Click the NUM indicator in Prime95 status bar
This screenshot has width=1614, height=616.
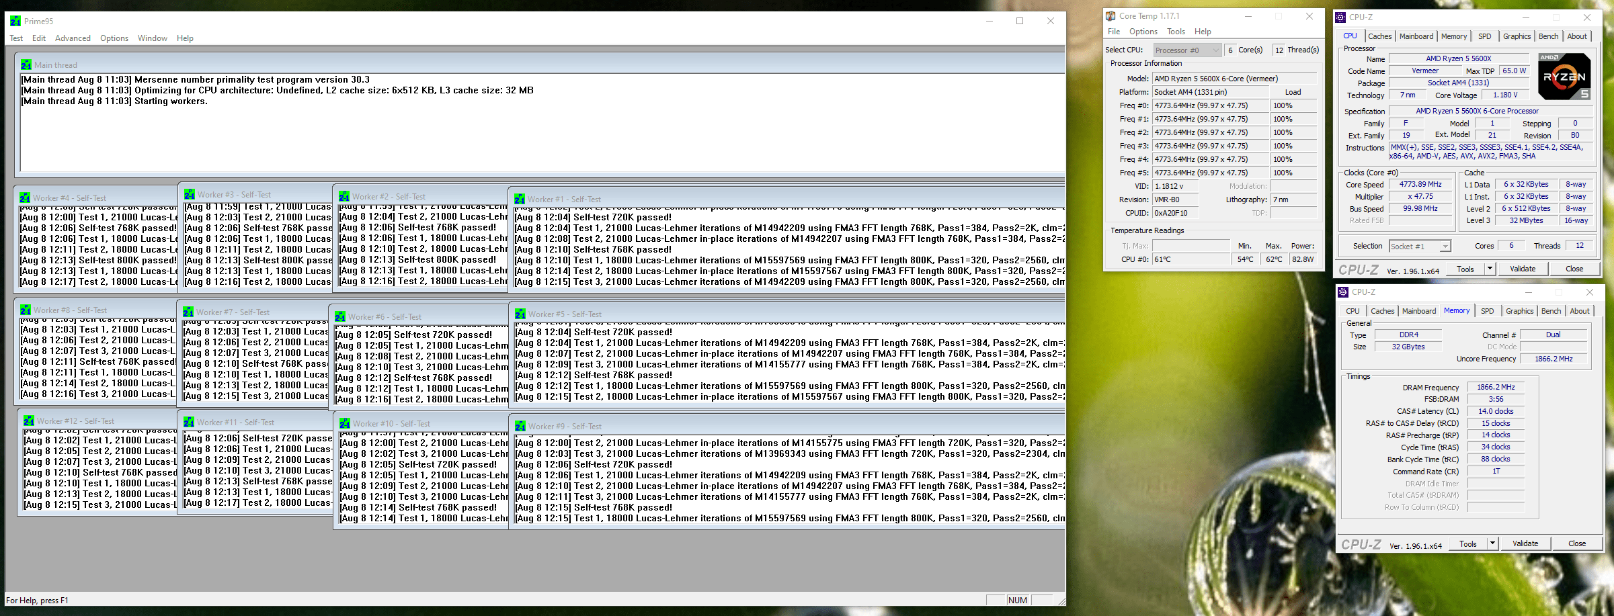1018,600
